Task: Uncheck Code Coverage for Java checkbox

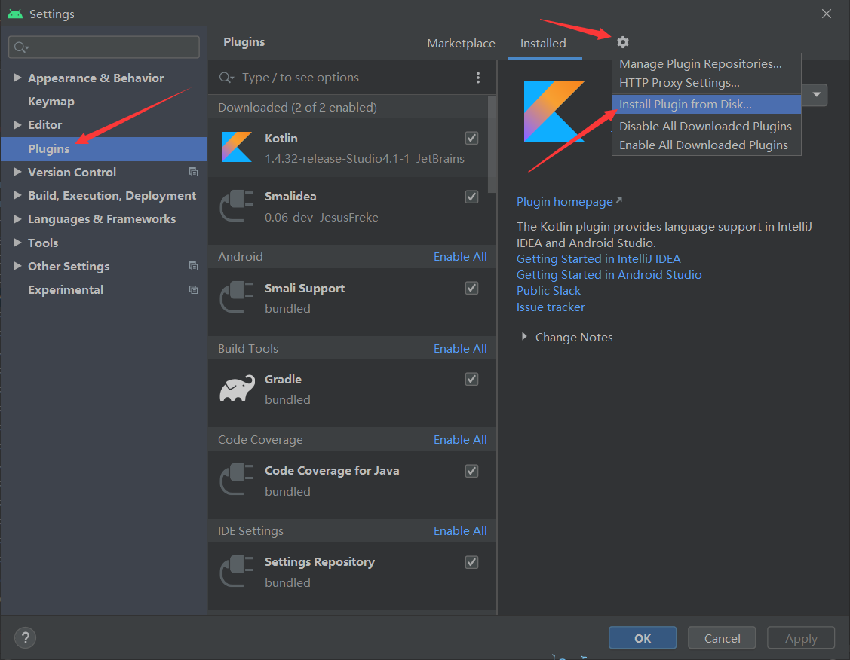Action: [x=471, y=471]
